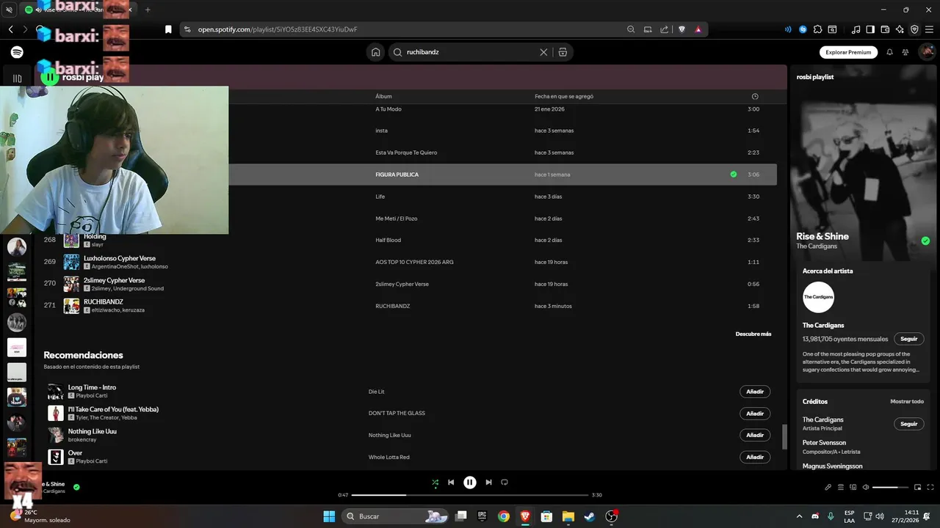Follow The Cardigans in Acerca del artista

coord(909,339)
